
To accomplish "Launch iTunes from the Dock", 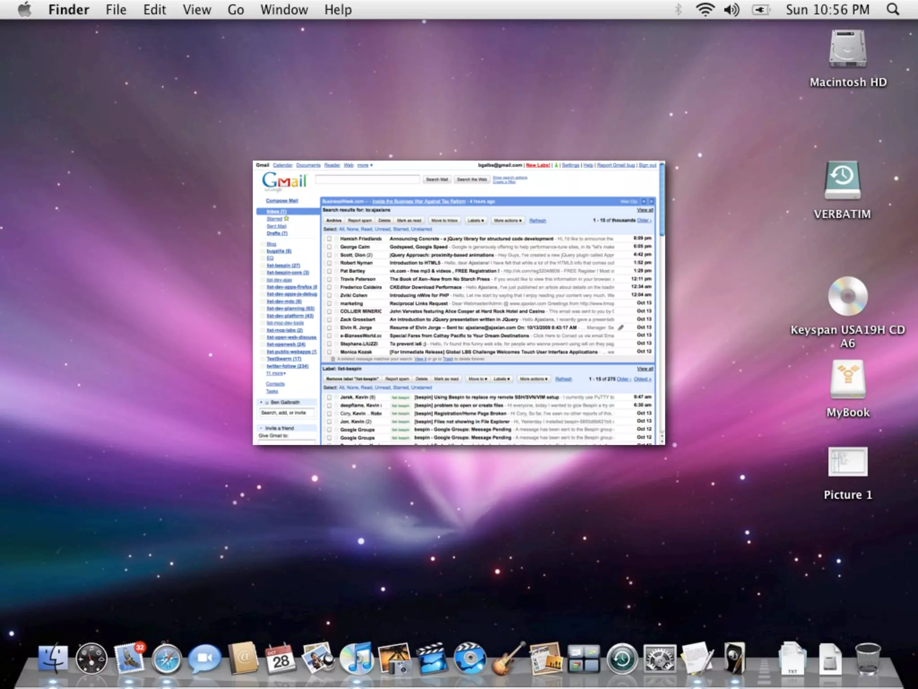I will [356, 658].
